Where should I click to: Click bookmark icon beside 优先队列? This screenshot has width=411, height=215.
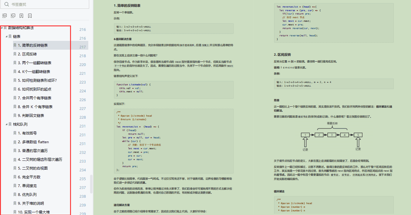[15, 194]
